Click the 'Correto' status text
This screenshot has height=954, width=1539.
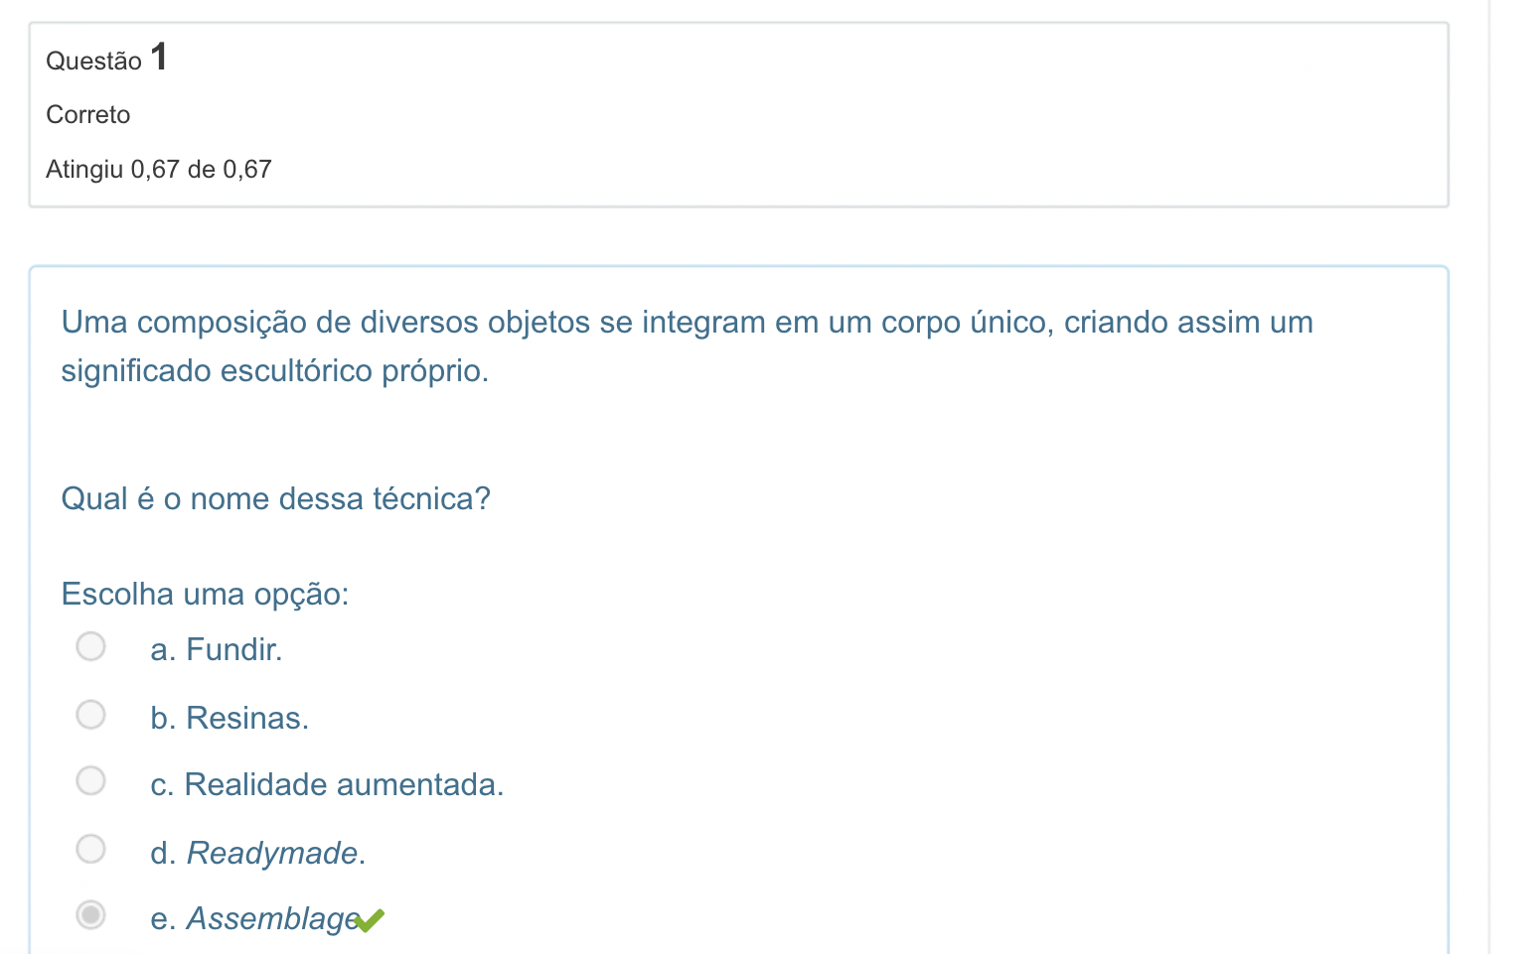coord(88,115)
